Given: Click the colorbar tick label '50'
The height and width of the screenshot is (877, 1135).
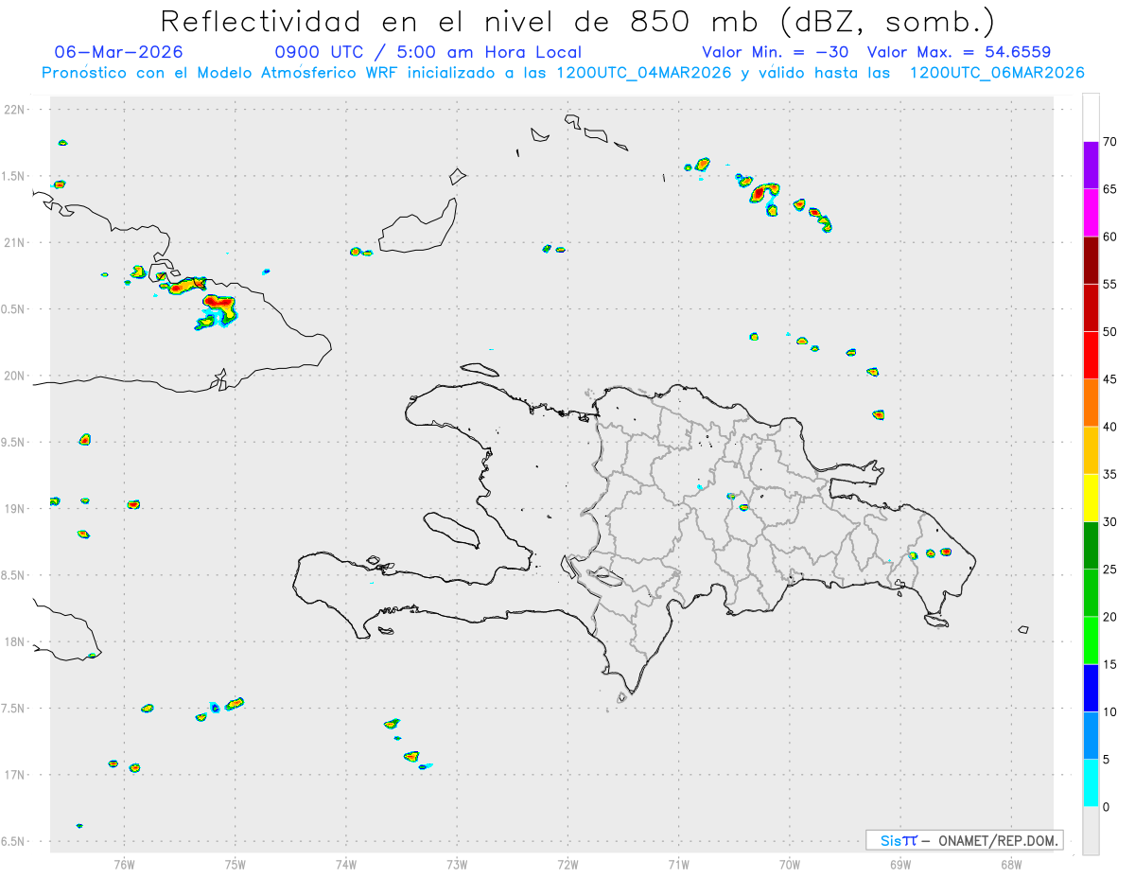Looking at the screenshot, I should 1109,332.
